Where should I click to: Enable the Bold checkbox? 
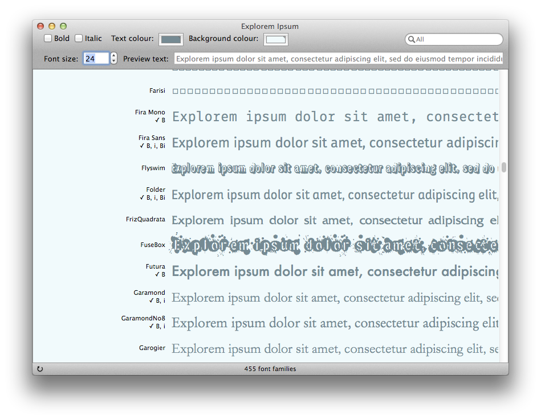pos(48,38)
